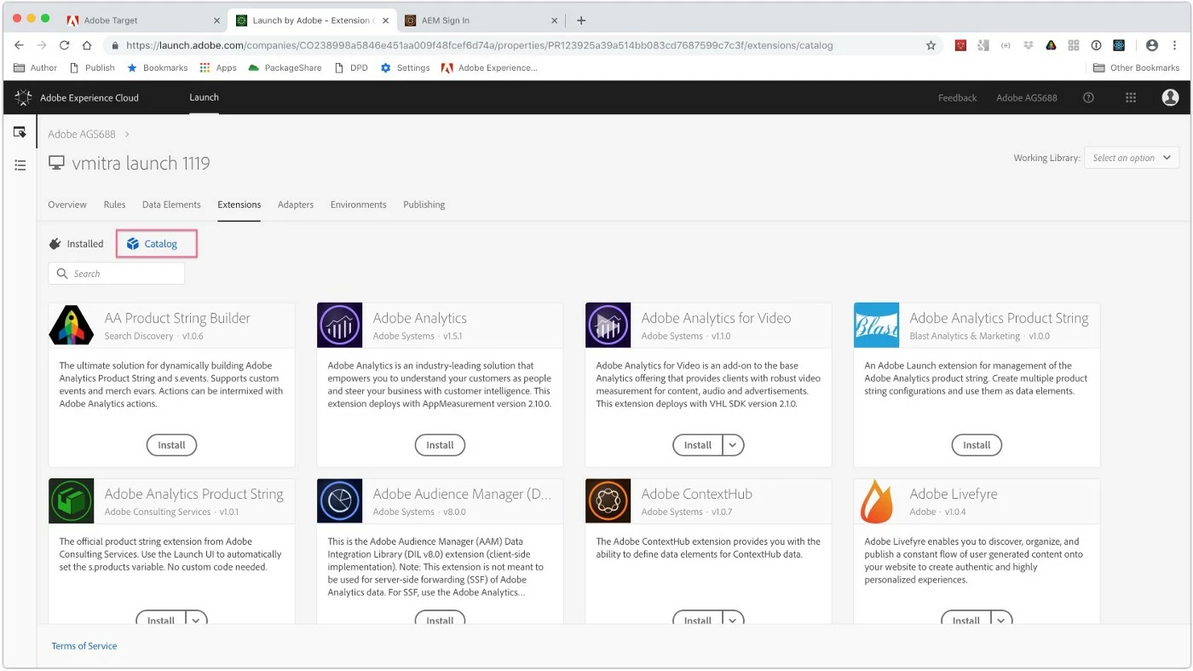Screen dimensions: 1193x671
Task: Open the Apps bookmark grid
Action: (x=217, y=67)
